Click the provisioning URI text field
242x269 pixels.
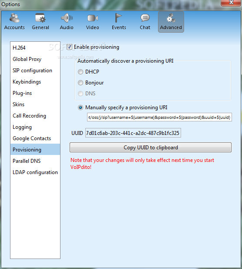(159, 117)
